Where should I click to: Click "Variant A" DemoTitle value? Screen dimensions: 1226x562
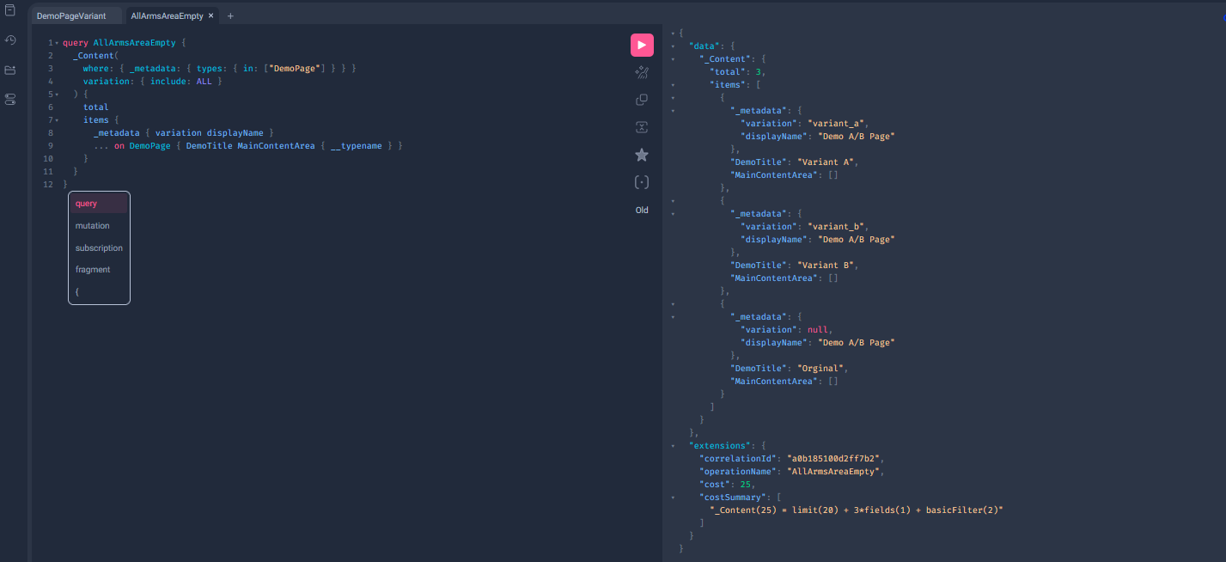(826, 162)
